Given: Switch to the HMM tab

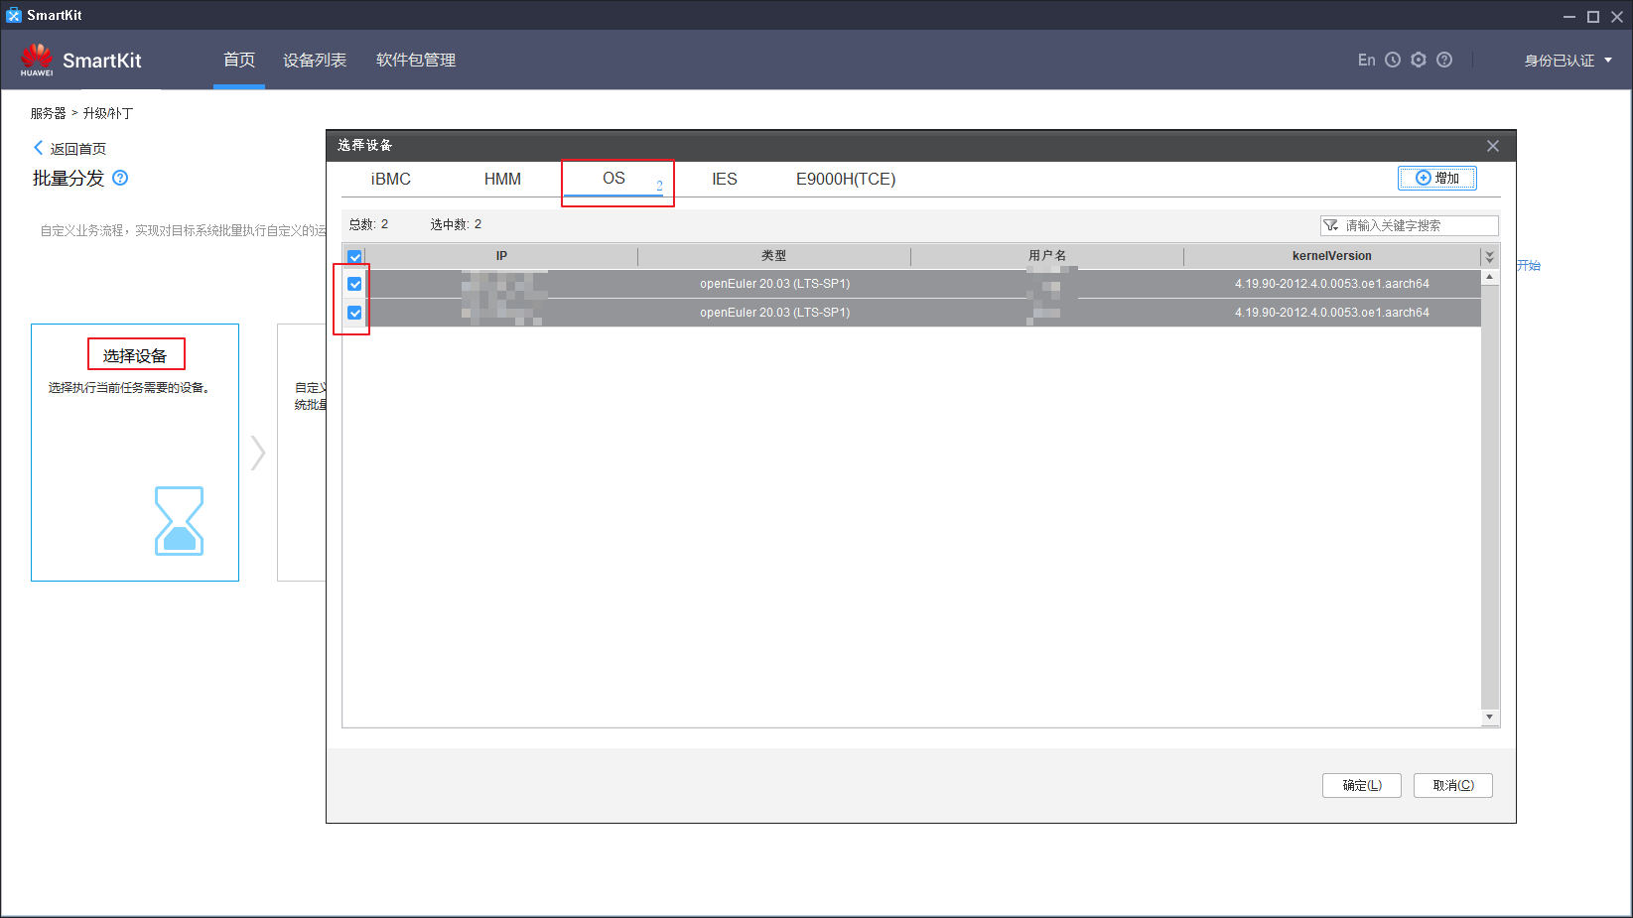Looking at the screenshot, I should pos(502,179).
